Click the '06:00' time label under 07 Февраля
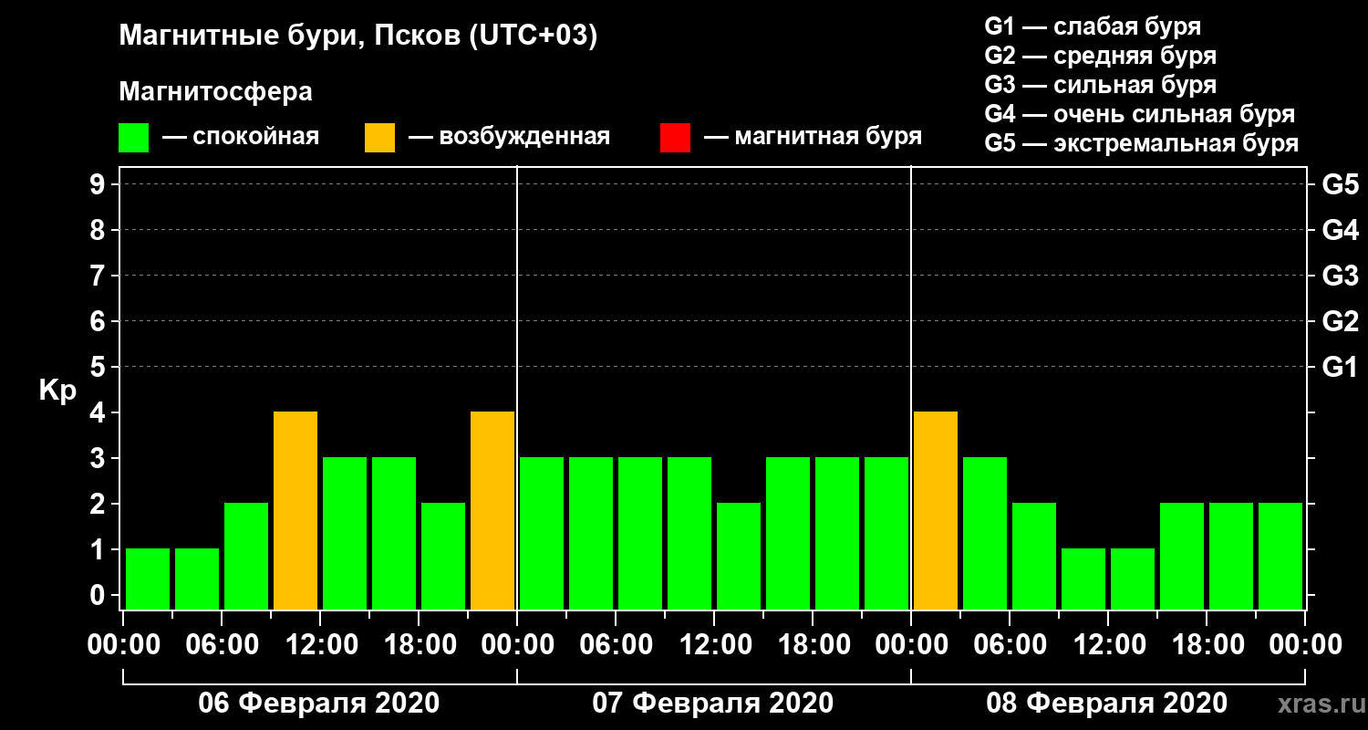Screen dimensions: 1368x730 pyautogui.click(x=616, y=645)
